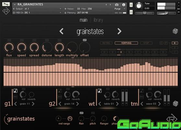
Task: Switch to the main tab
Action: (83, 20)
